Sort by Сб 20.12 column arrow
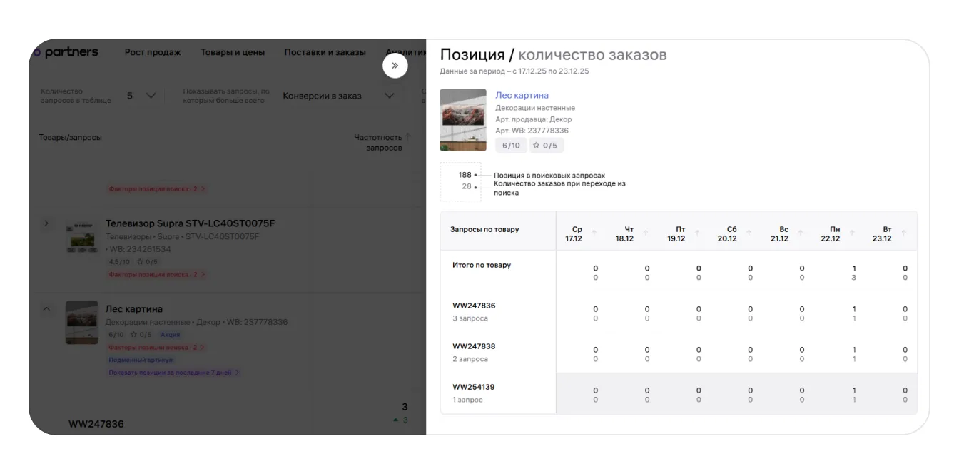The height and width of the screenshot is (474, 959). [x=749, y=233]
